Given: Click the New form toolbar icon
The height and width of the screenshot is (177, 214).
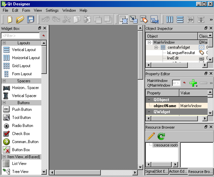Looking at the screenshot, I should [x=10, y=19].
